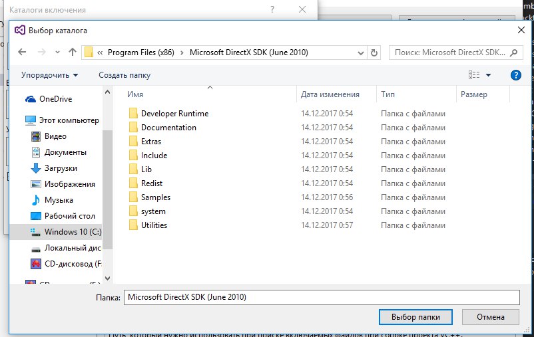
Task: Select the Include folder
Action: pos(154,156)
